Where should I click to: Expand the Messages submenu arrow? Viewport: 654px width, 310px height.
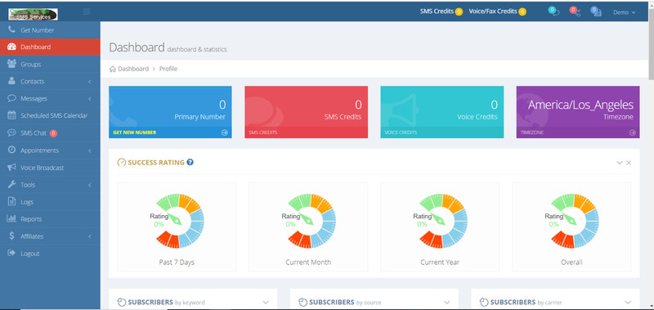[x=90, y=98]
